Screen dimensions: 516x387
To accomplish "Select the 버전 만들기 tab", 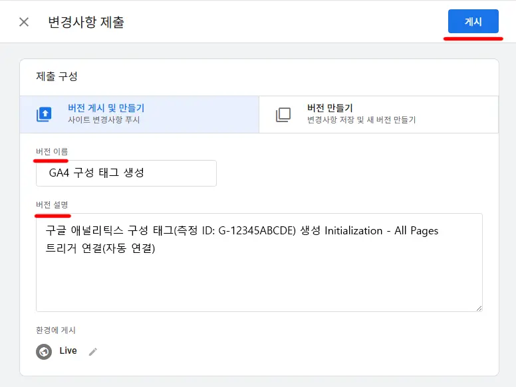I will tap(379, 114).
